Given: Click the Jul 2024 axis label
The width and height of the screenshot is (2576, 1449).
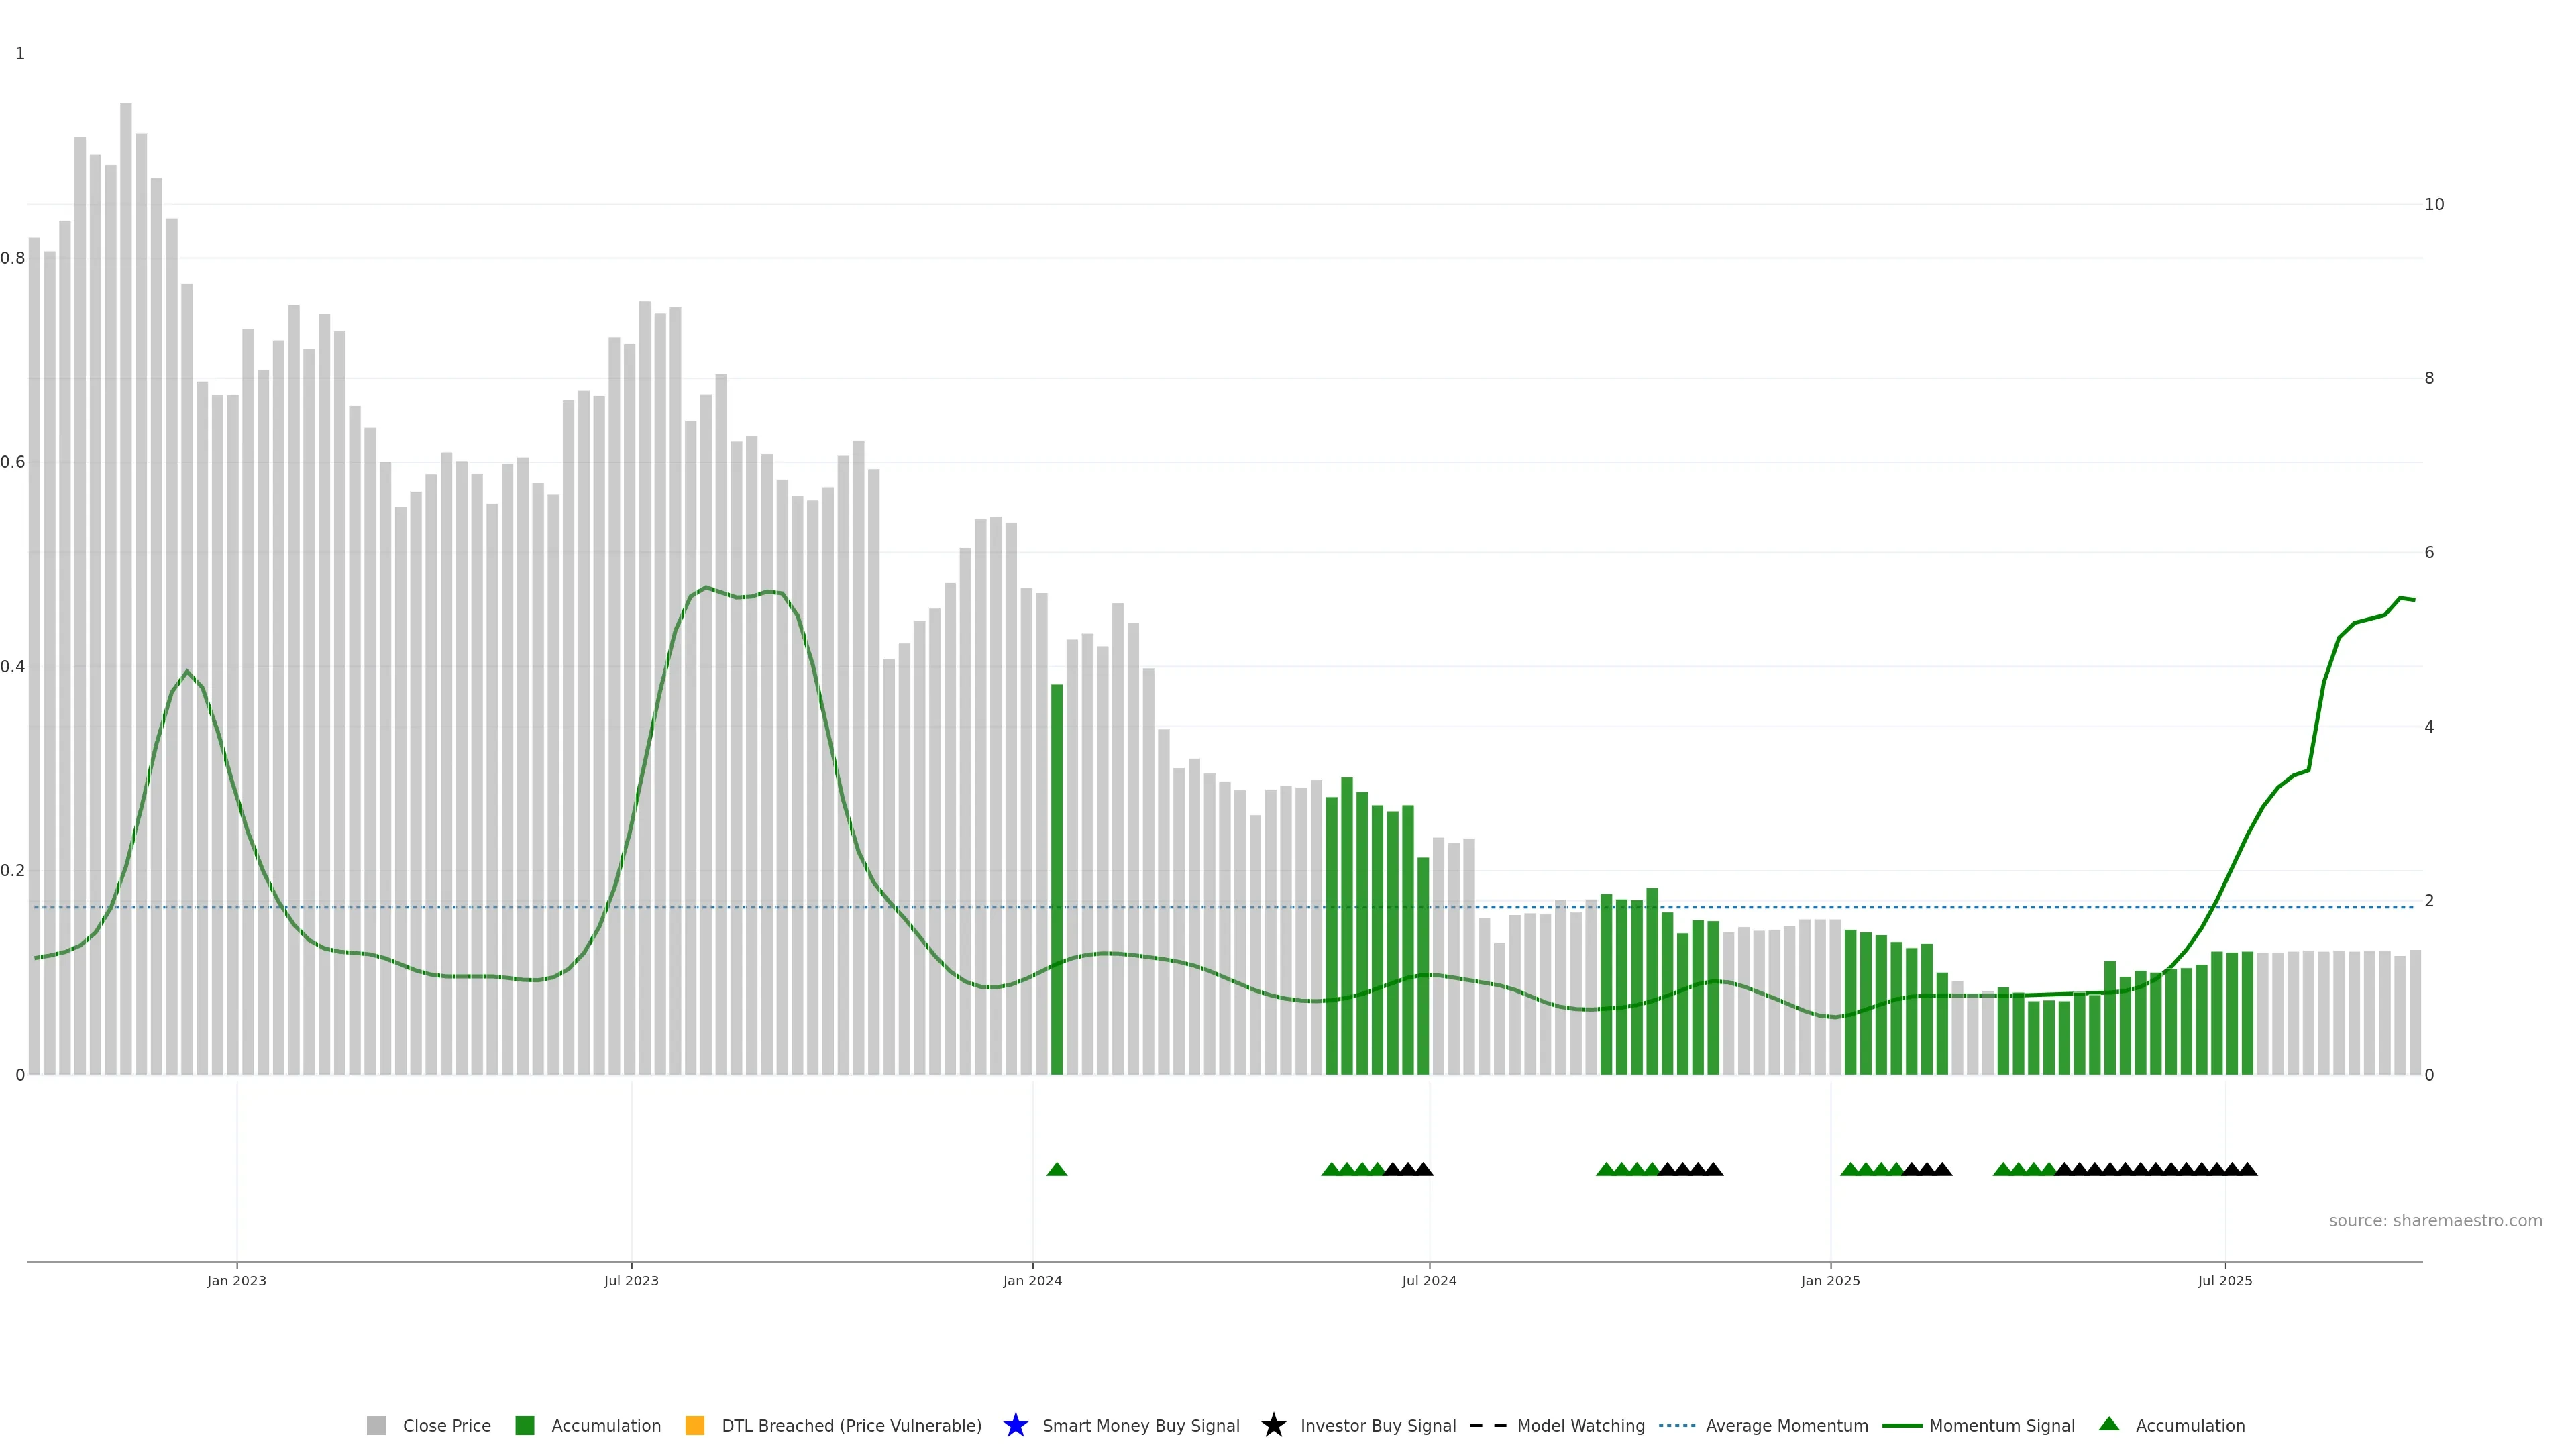Looking at the screenshot, I should click(x=1429, y=1280).
